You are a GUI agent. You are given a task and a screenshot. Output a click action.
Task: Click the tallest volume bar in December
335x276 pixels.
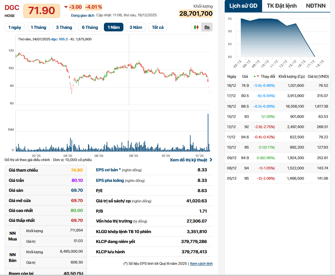tap(208, 133)
